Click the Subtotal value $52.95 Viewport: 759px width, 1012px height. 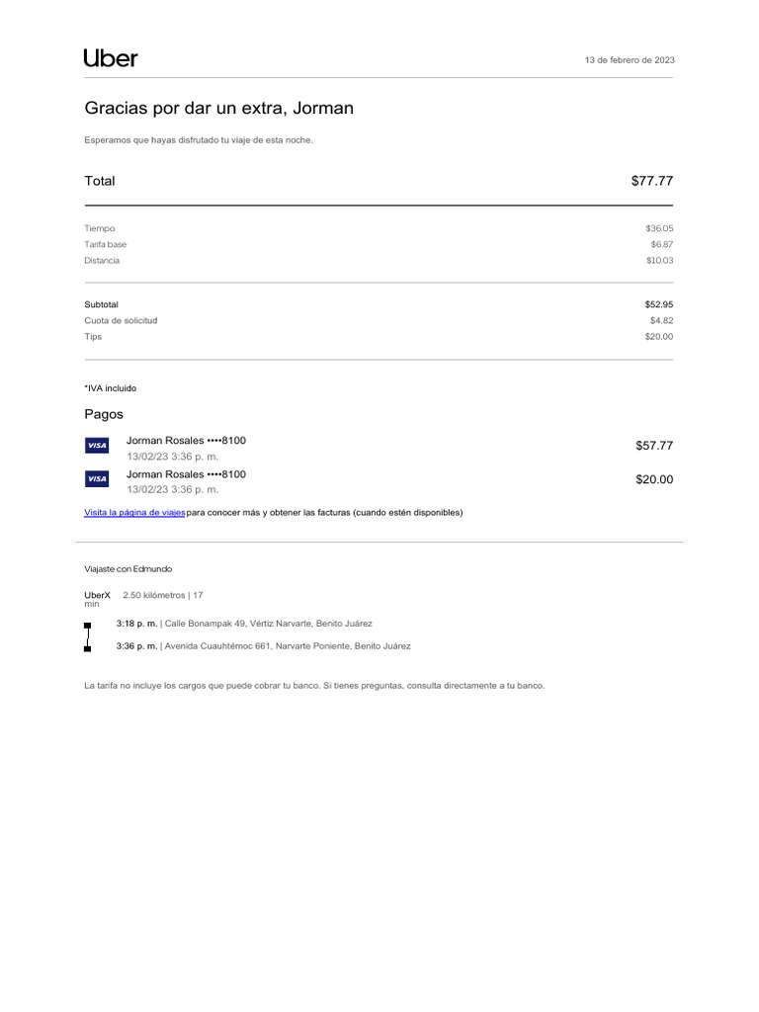pyautogui.click(x=658, y=304)
